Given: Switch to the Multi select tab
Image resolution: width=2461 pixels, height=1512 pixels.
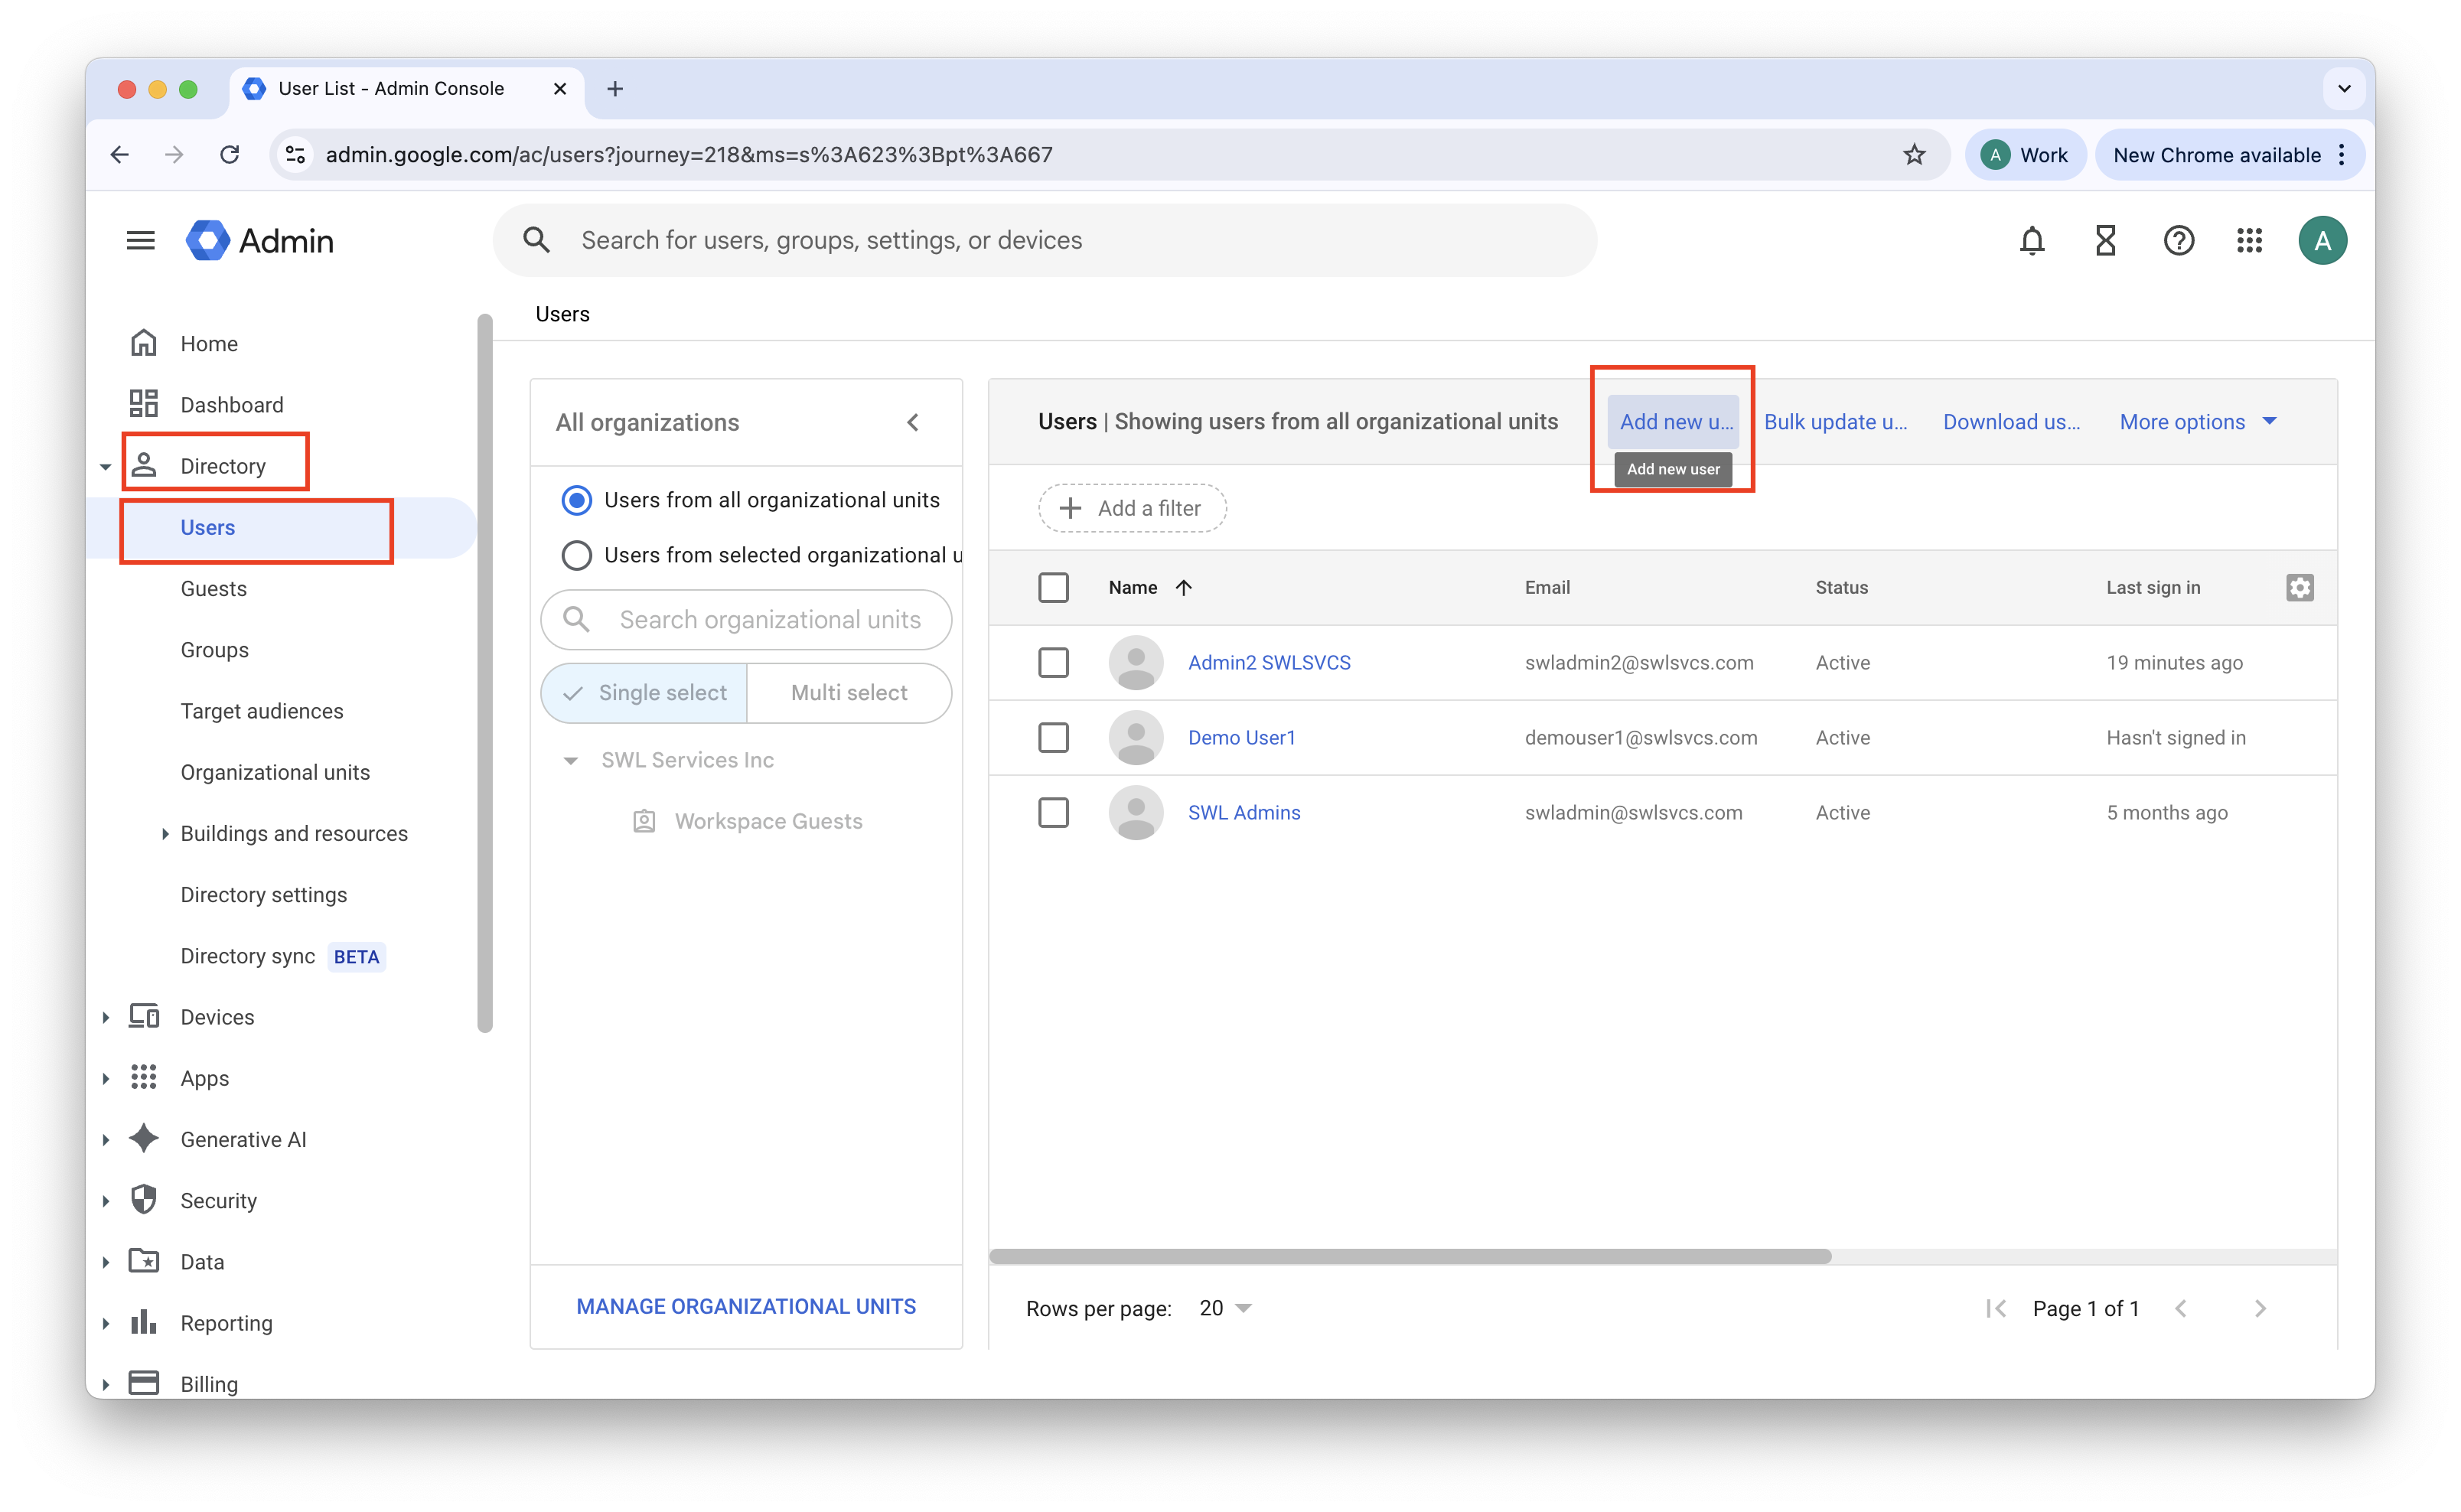Looking at the screenshot, I should (848, 693).
